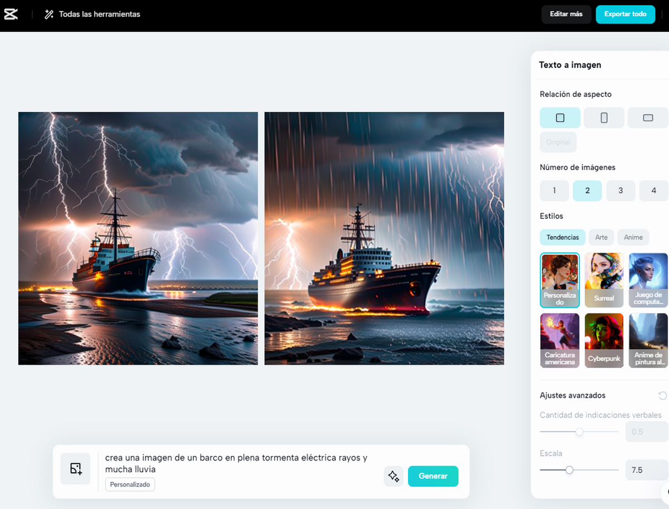Click the Generar button
This screenshot has height=509, width=669.
click(433, 476)
